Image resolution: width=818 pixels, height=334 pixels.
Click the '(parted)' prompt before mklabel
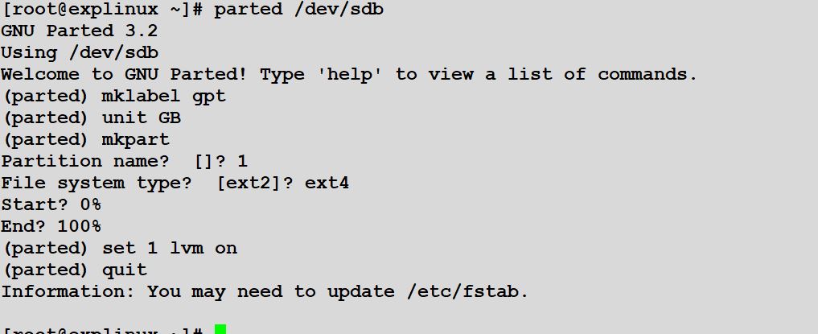45,96
